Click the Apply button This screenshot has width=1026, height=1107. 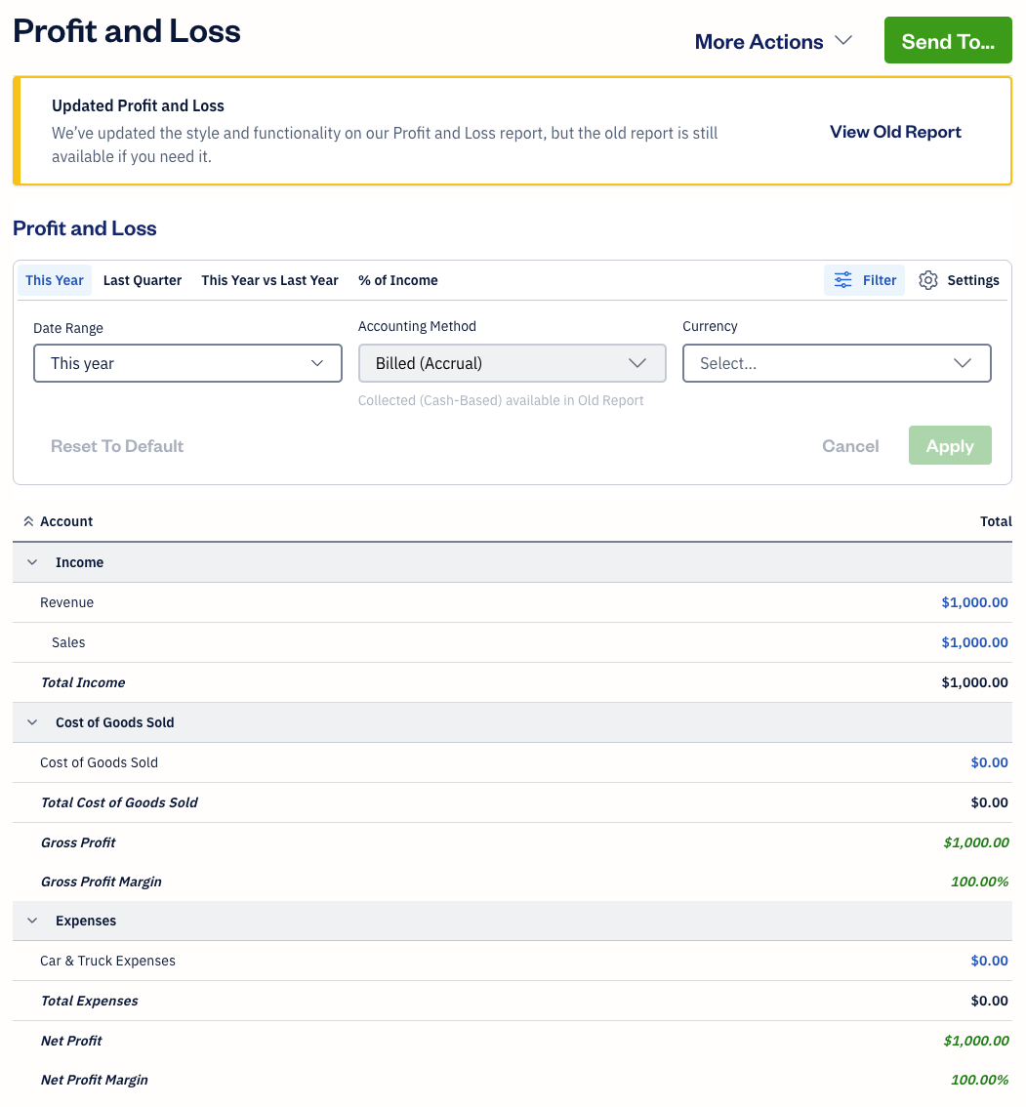pyautogui.click(x=950, y=446)
